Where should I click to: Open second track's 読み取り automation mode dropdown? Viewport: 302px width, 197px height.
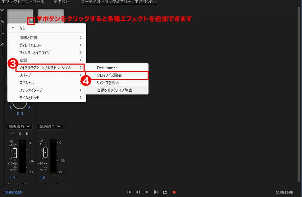(x=50, y=126)
